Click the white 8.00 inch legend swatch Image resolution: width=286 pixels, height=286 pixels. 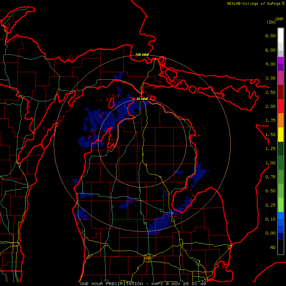click(x=281, y=36)
